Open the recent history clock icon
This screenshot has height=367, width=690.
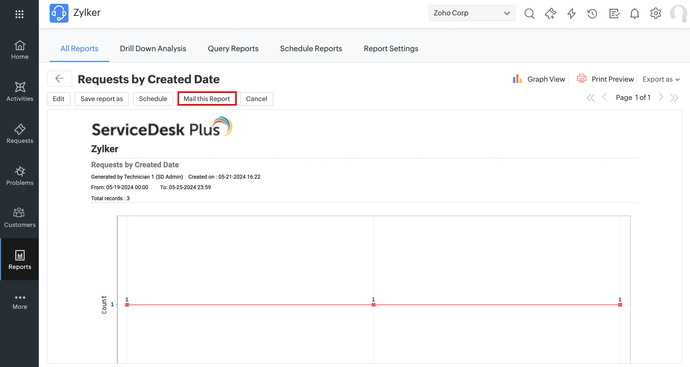(592, 13)
